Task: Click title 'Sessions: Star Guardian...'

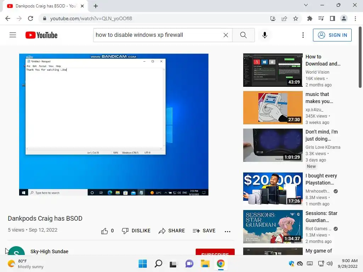Action: tap(321, 216)
